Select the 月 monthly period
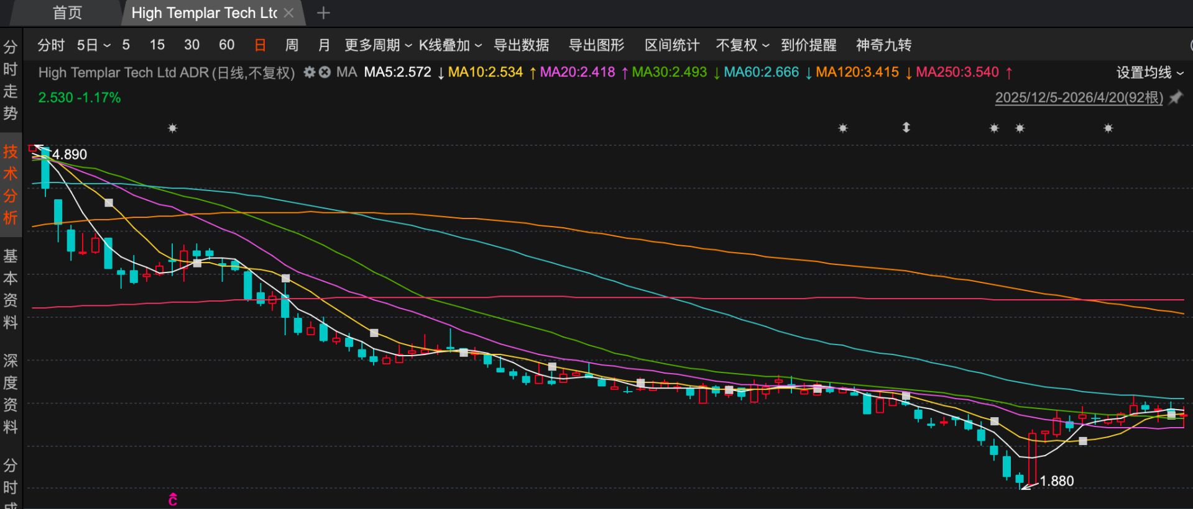Screen dimensions: 1193x509 pos(324,45)
